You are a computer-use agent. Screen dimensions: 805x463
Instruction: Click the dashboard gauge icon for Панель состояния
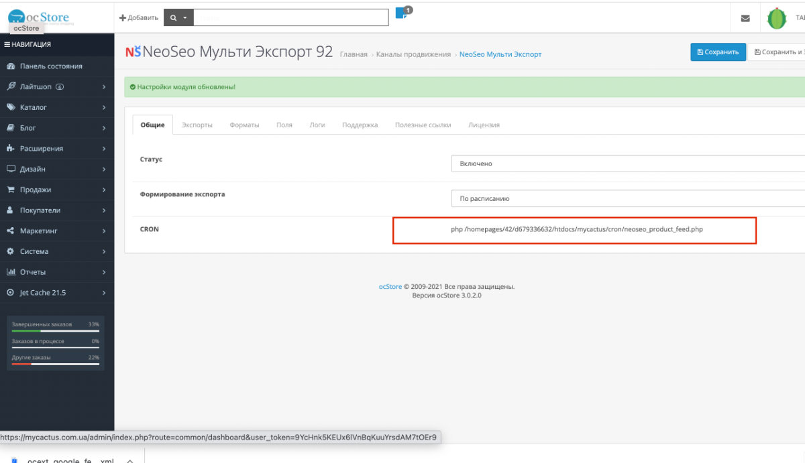11,66
